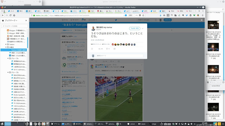The image size is (225, 126).
Task: Close the tweet overlay with X
Action: 201,20
